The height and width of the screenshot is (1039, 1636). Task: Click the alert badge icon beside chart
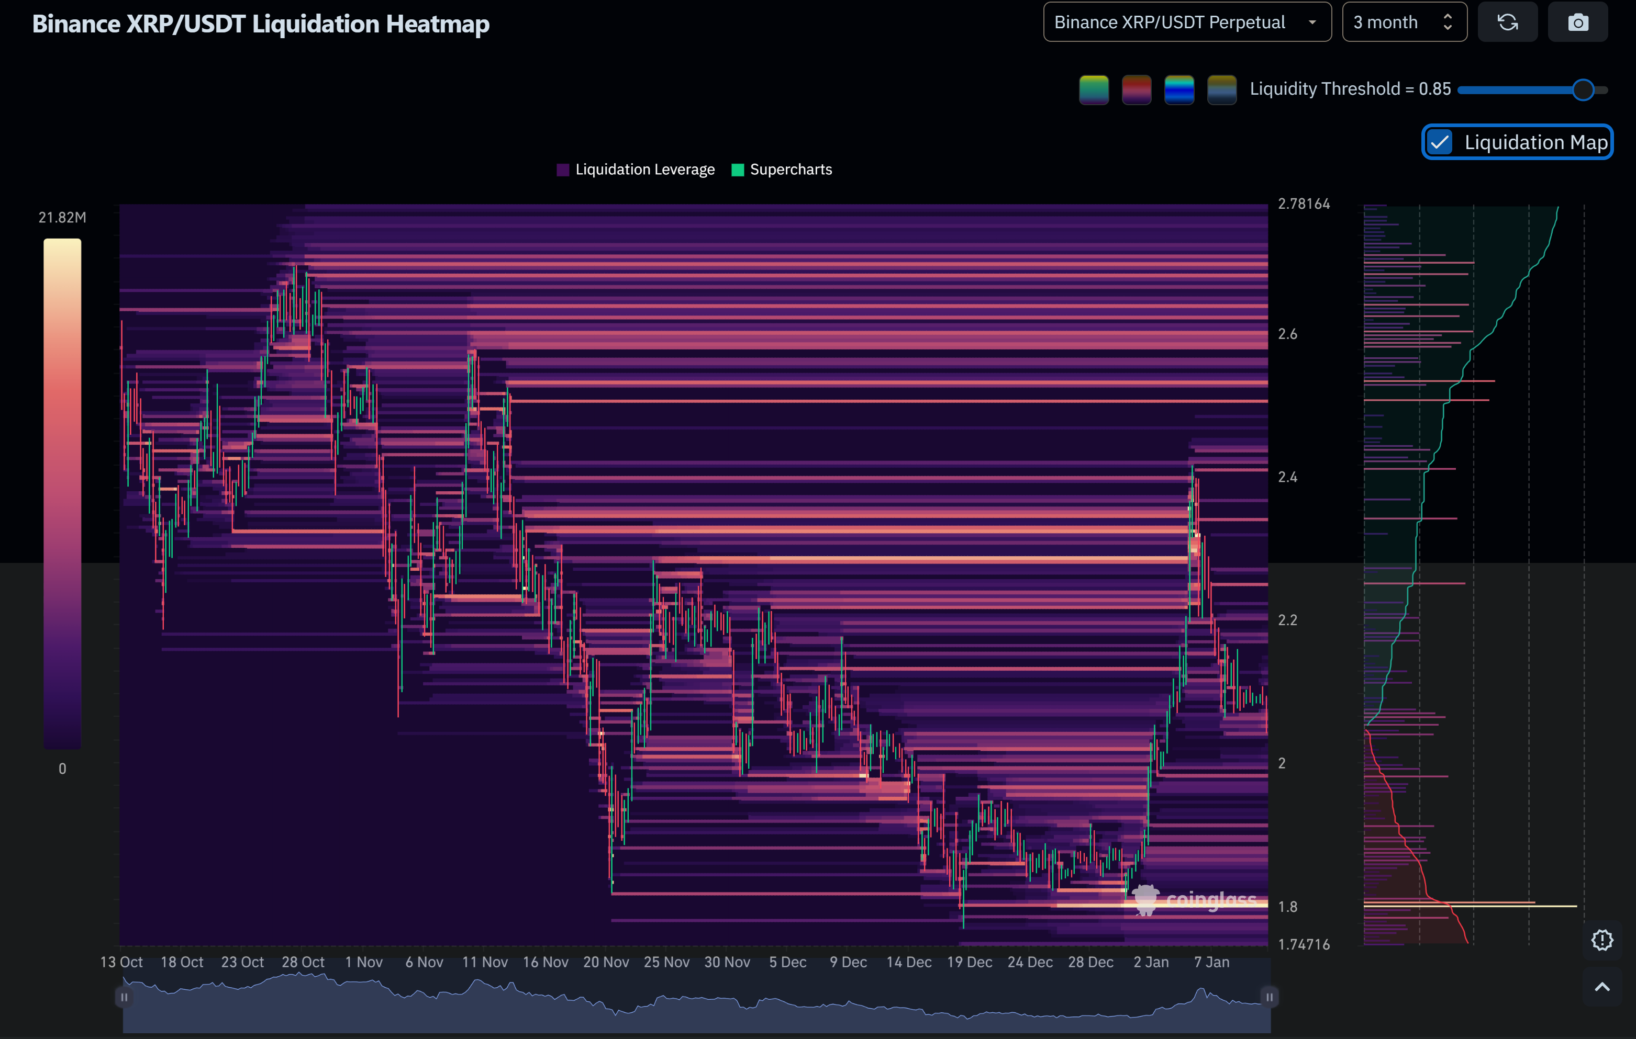click(x=1601, y=940)
